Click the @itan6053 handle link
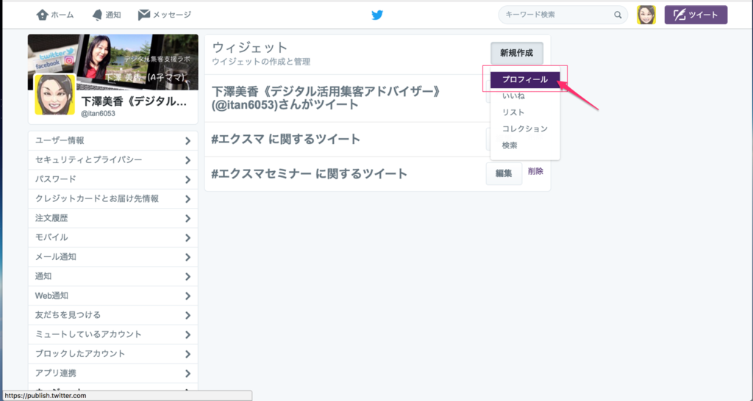 click(x=98, y=114)
